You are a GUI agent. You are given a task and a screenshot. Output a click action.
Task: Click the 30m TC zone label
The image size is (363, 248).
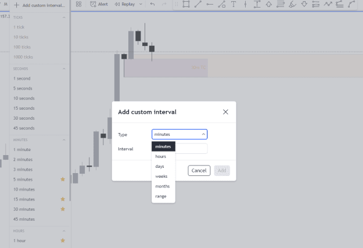click(198, 67)
